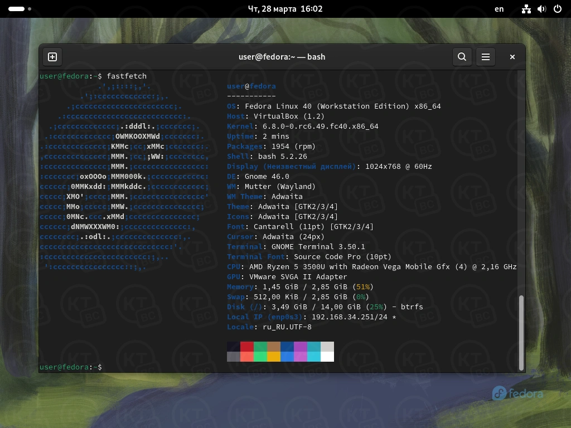Screen dimensions: 571x428
Task: Click the Display "1024x768 @ 60Hz" line
Action: [329, 166]
